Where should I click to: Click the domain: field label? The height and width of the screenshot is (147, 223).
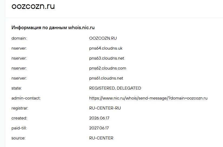pos(19,38)
